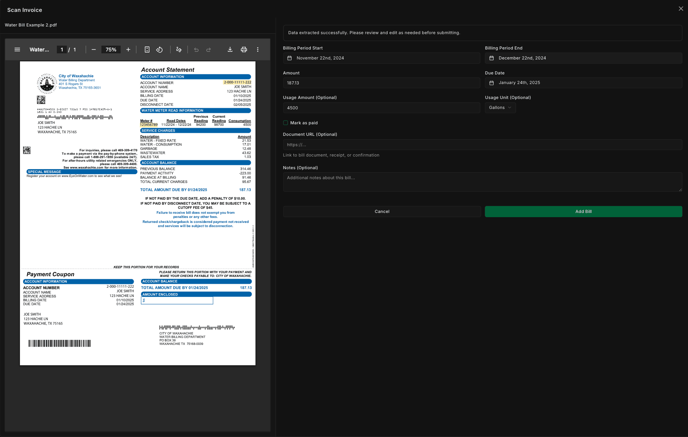Zoom out on the PDF preview
The width and height of the screenshot is (688, 437).
tap(94, 49)
